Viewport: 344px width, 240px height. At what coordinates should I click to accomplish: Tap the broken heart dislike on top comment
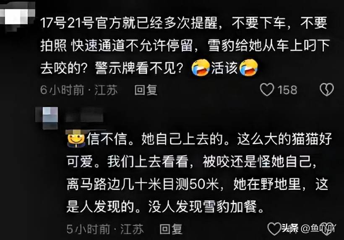[x=327, y=89]
